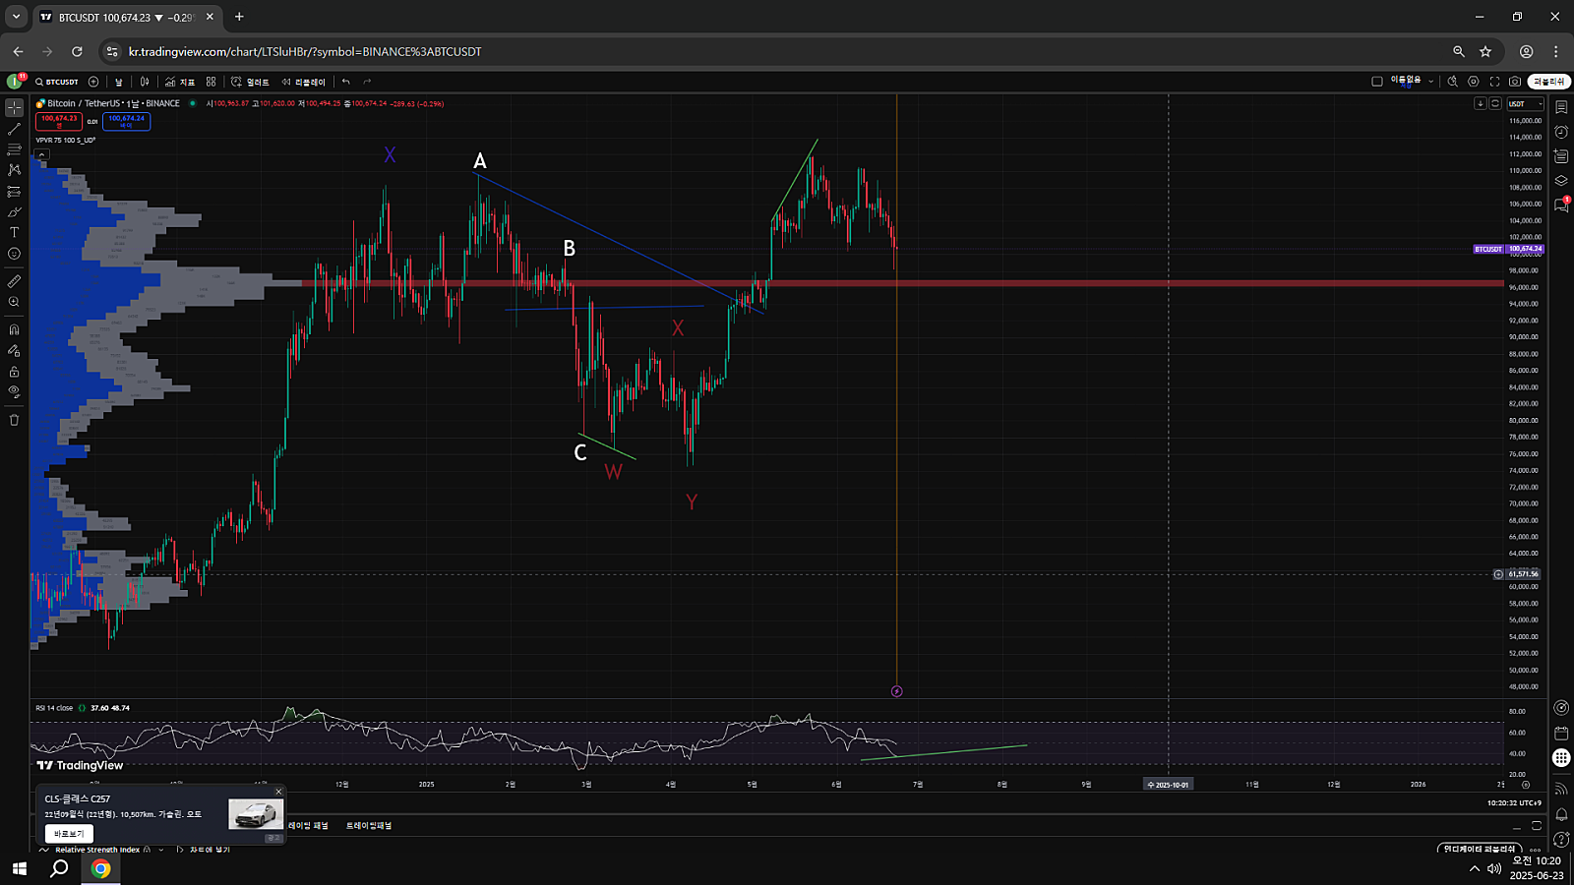Click the 61,571.56 crosshair price label
Screen dimensions: 1574x885
[x=1523, y=574]
